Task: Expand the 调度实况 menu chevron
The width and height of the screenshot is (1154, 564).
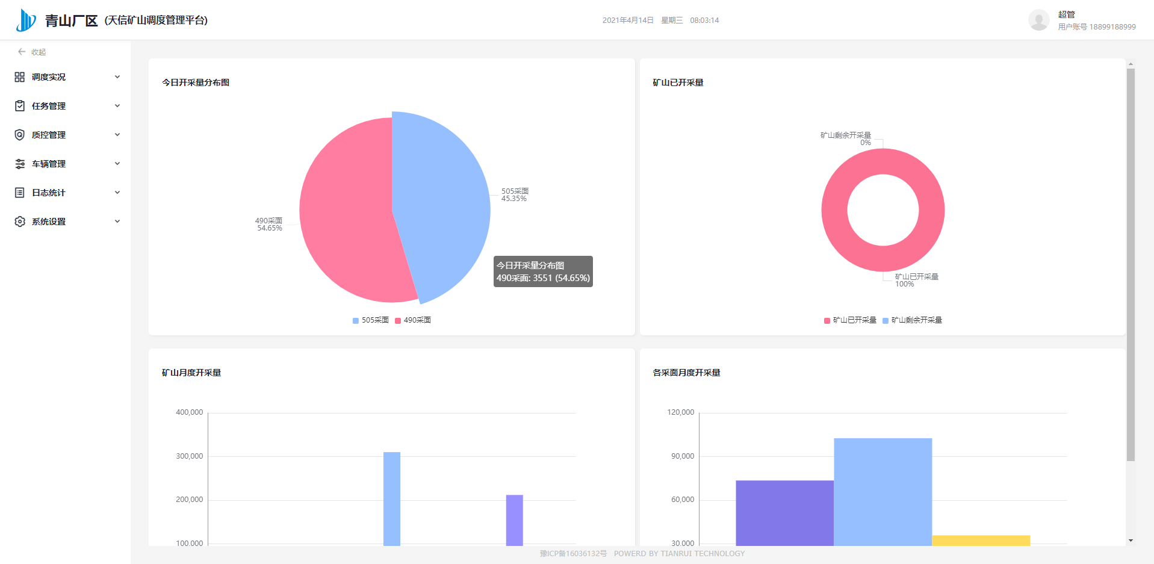Action: [x=117, y=77]
